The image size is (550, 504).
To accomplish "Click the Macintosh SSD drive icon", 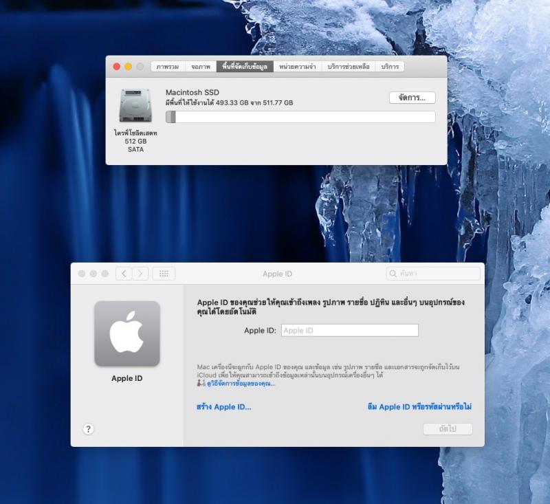I will (x=135, y=107).
